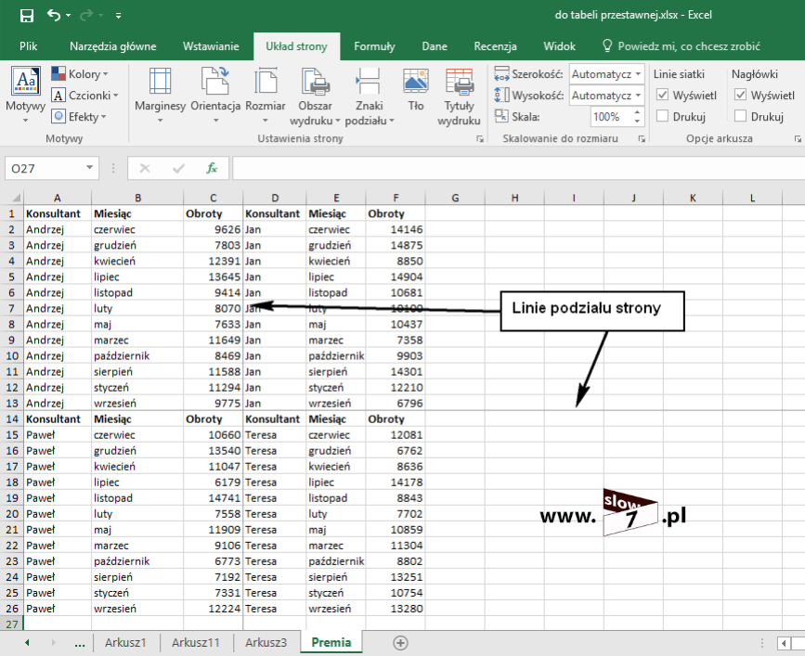Customize the Quick Access Toolbar
805x656 pixels.
pos(118,16)
